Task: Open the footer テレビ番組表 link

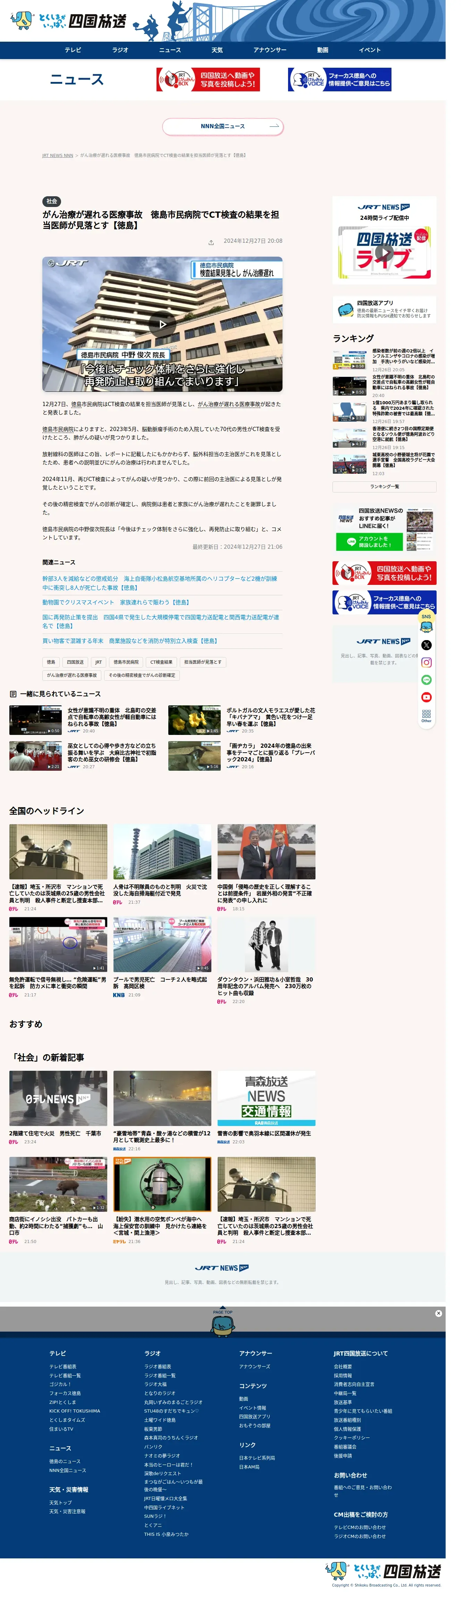Action: (63, 1367)
